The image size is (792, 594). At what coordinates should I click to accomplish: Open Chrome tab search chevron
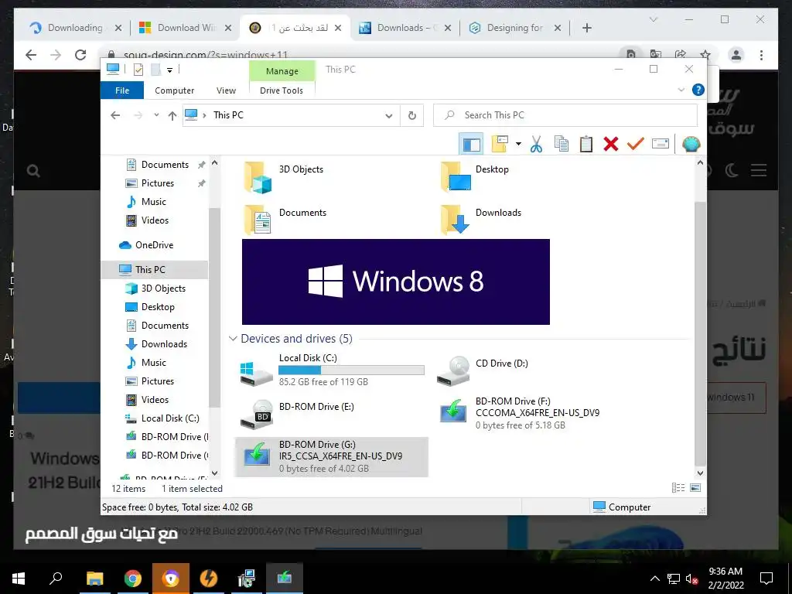(653, 19)
